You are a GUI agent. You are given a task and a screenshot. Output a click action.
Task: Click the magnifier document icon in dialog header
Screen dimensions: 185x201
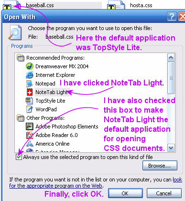tap(15, 32)
